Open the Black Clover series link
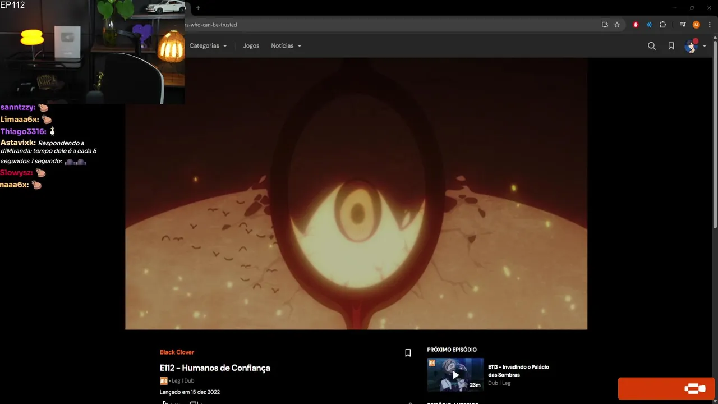Viewport: 718px width, 404px height. point(177,352)
